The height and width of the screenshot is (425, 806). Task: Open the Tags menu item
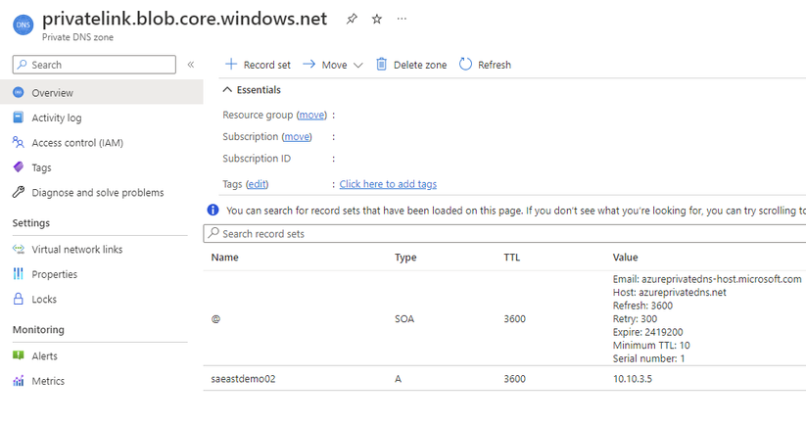(x=42, y=167)
